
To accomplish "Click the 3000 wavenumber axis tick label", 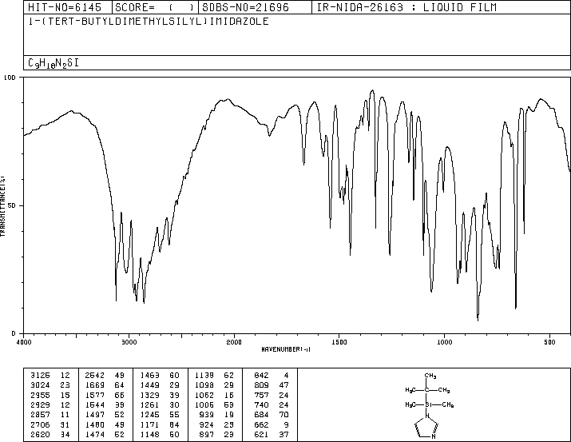I will pyautogui.click(x=129, y=342).
